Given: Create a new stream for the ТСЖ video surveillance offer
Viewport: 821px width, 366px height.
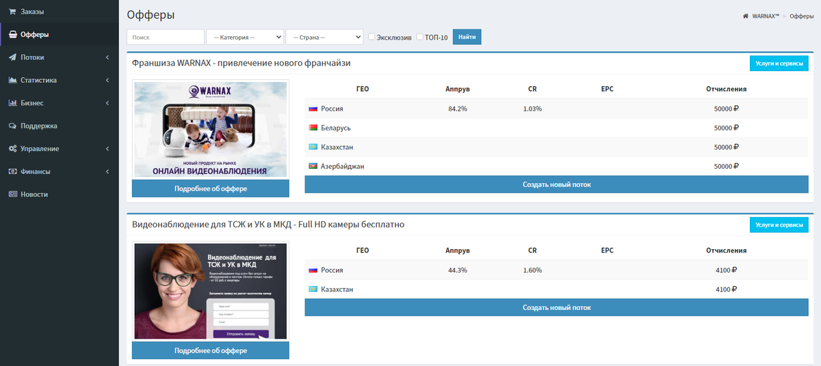Looking at the screenshot, I should [x=556, y=307].
